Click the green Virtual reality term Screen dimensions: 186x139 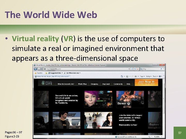pos(35,39)
